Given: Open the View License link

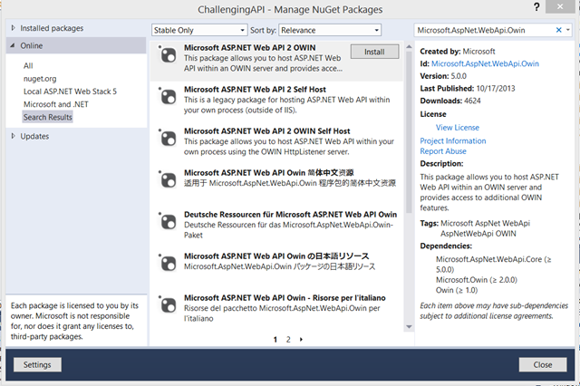Looking at the screenshot, I should pos(457,128).
